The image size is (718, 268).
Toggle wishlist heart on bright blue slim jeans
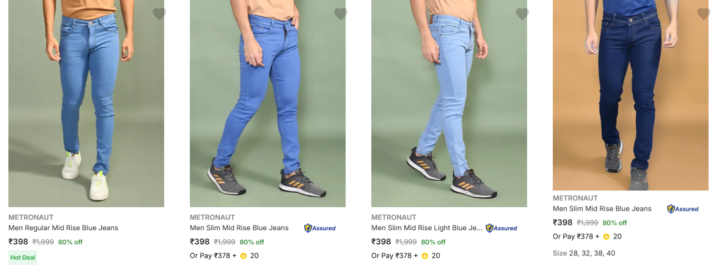[341, 14]
